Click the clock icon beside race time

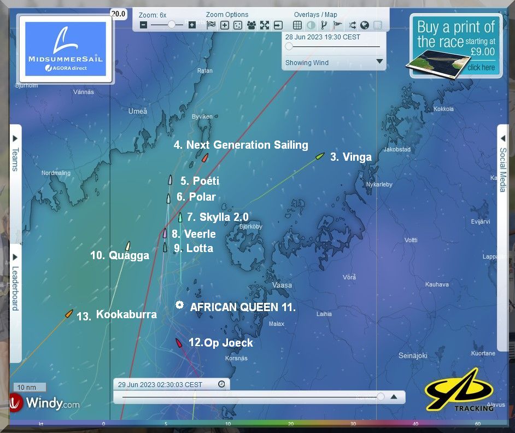click(221, 384)
